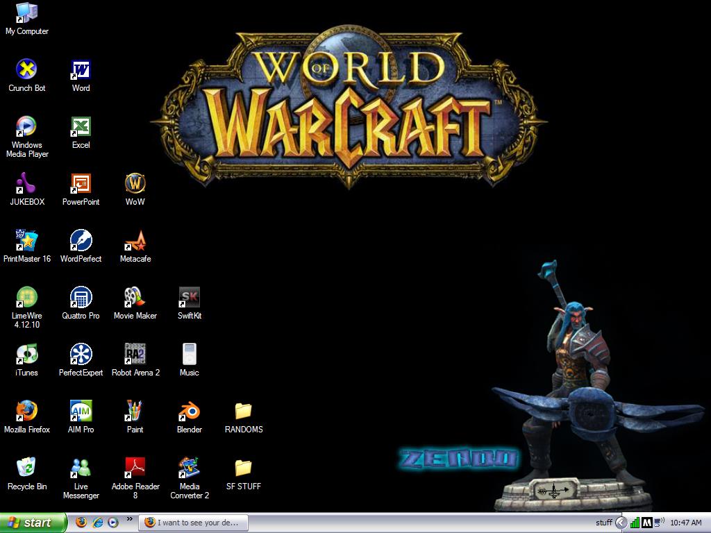The height and width of the screenshot is (533, 711).
Task: Select the Quattro Pro shortcut
Action: click(81, 298)
